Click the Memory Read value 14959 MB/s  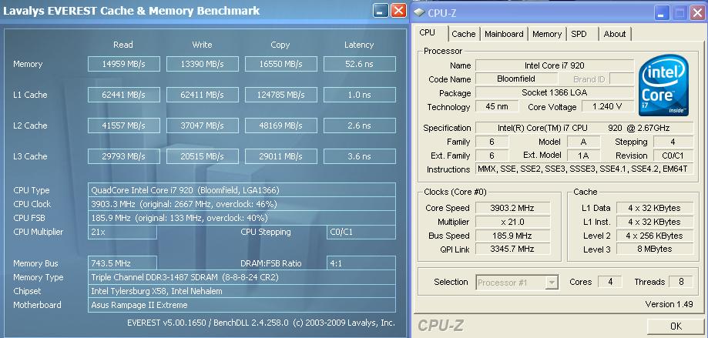[124, 64]
